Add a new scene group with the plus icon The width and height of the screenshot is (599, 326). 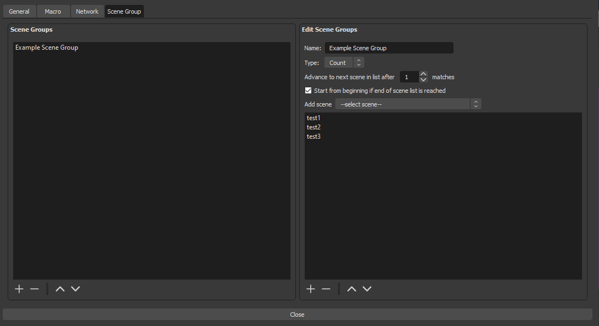(x=19, y=289)
